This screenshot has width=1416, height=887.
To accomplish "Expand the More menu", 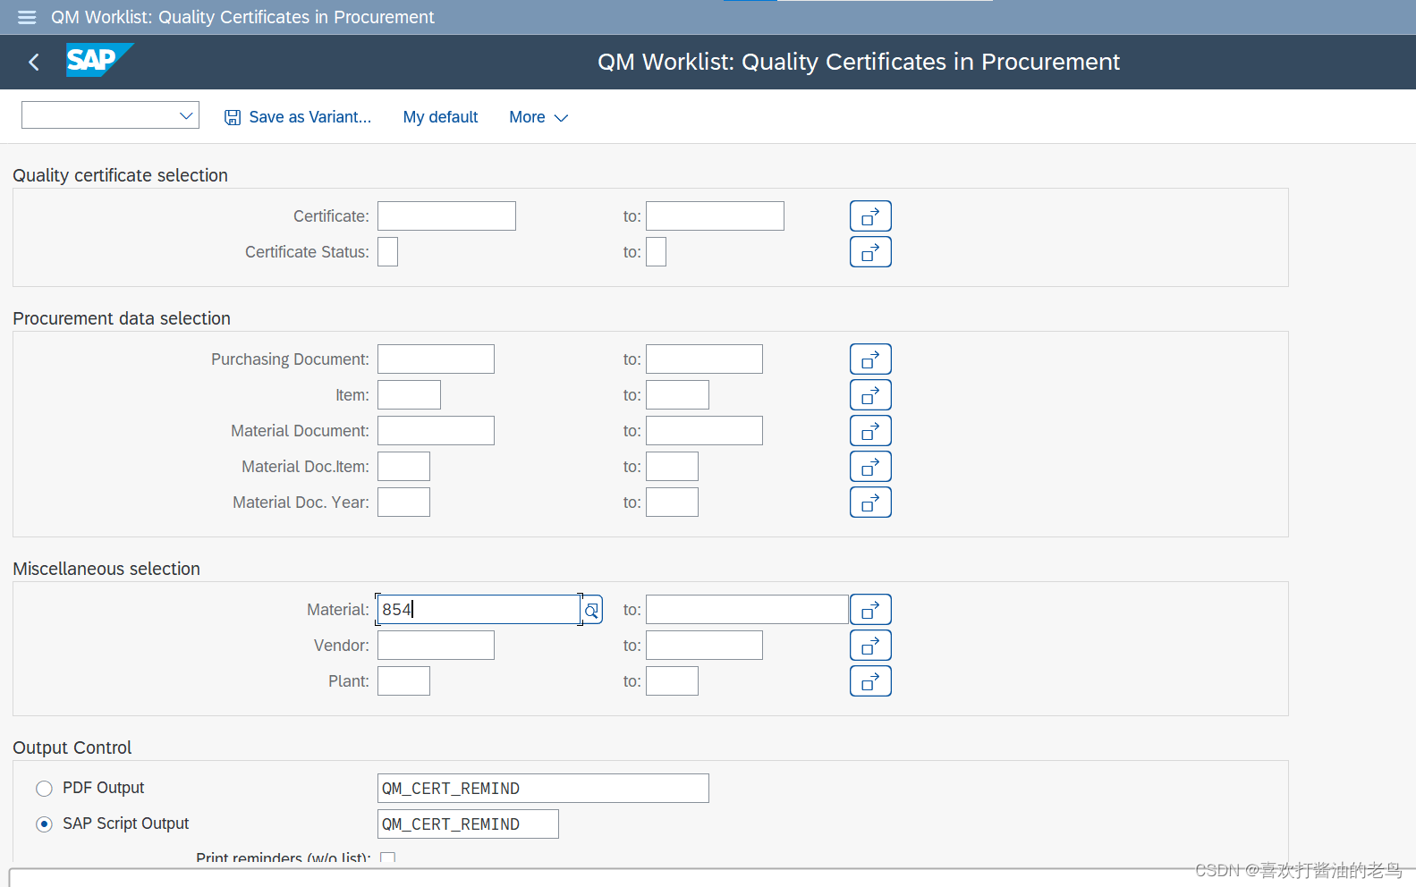I will click(x=538, y=117).
